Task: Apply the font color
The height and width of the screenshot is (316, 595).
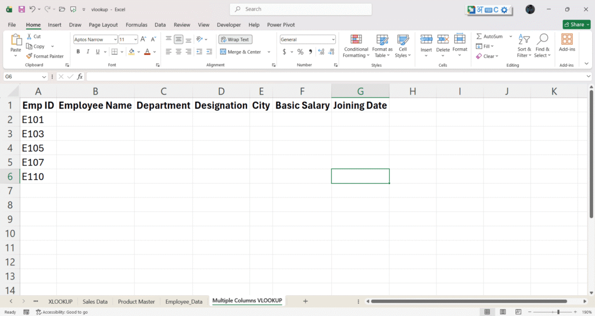Action: click(x=147, y=52)
